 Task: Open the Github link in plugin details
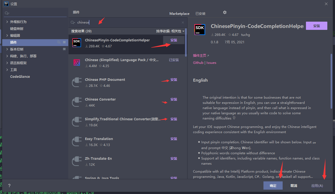click(198, 63)
